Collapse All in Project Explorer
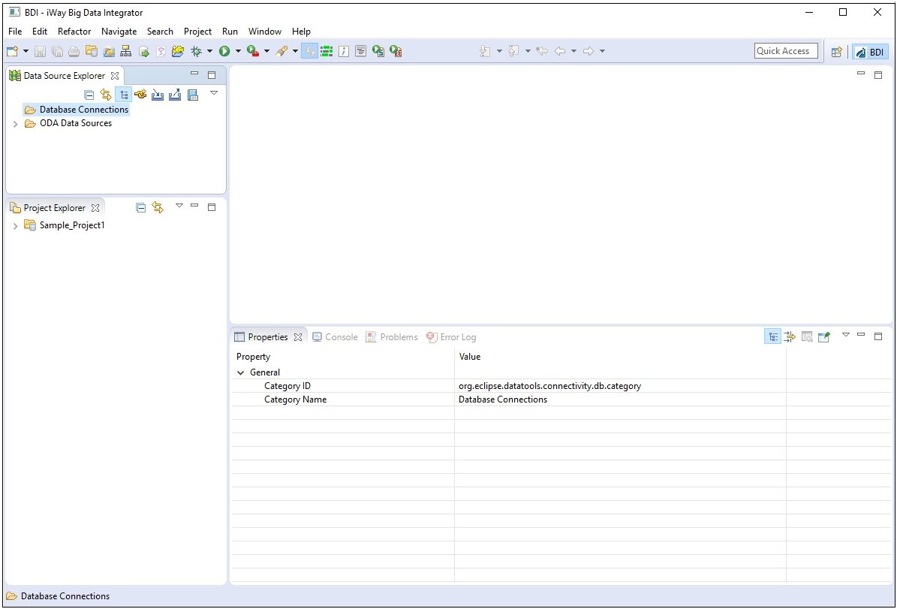The height and width of the screenshot is (609, 897). coord(140,208)
